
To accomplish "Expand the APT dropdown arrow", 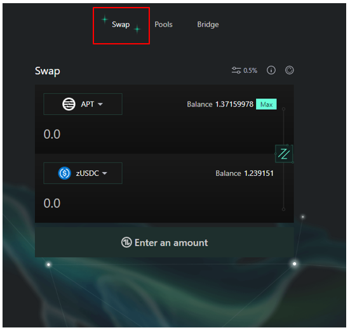I will click(x=100, y=104).
